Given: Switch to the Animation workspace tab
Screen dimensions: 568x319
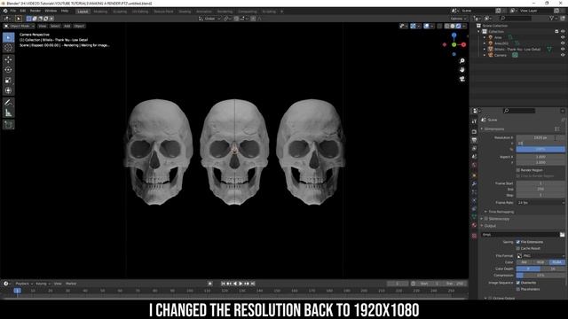Looking at the screenshot, I should pos(204,12).
